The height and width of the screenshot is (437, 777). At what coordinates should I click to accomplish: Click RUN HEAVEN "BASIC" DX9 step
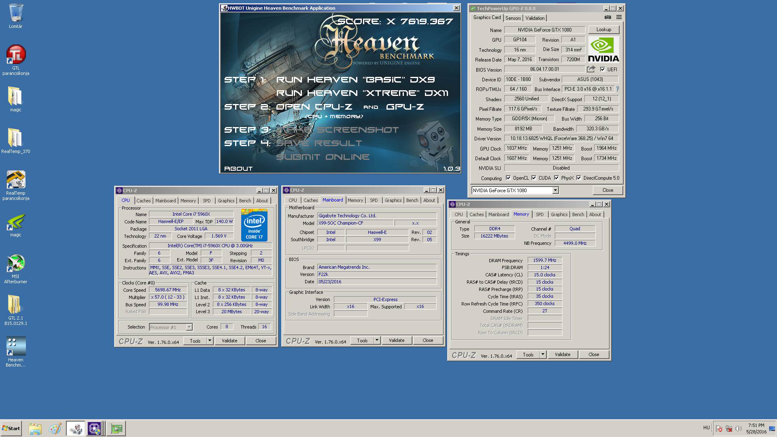click(x=355, y=80)
